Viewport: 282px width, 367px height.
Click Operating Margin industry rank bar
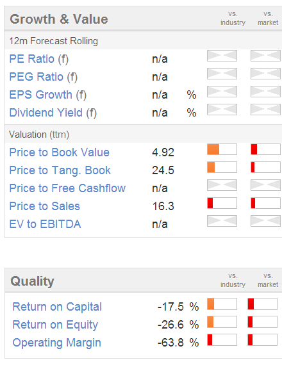click(222, 340)
